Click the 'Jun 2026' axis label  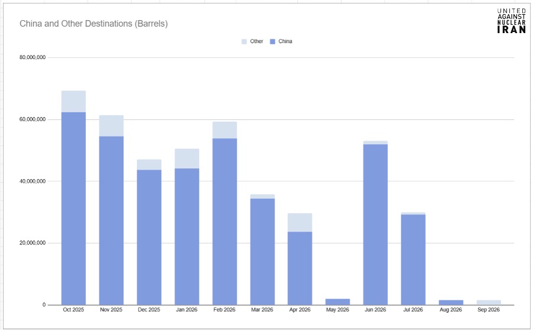375,310
